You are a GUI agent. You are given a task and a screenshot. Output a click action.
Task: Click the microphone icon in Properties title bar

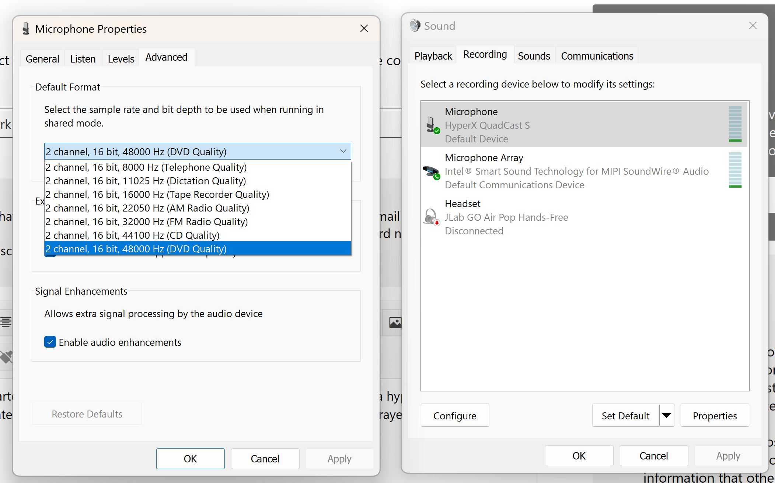pos(25,28)
